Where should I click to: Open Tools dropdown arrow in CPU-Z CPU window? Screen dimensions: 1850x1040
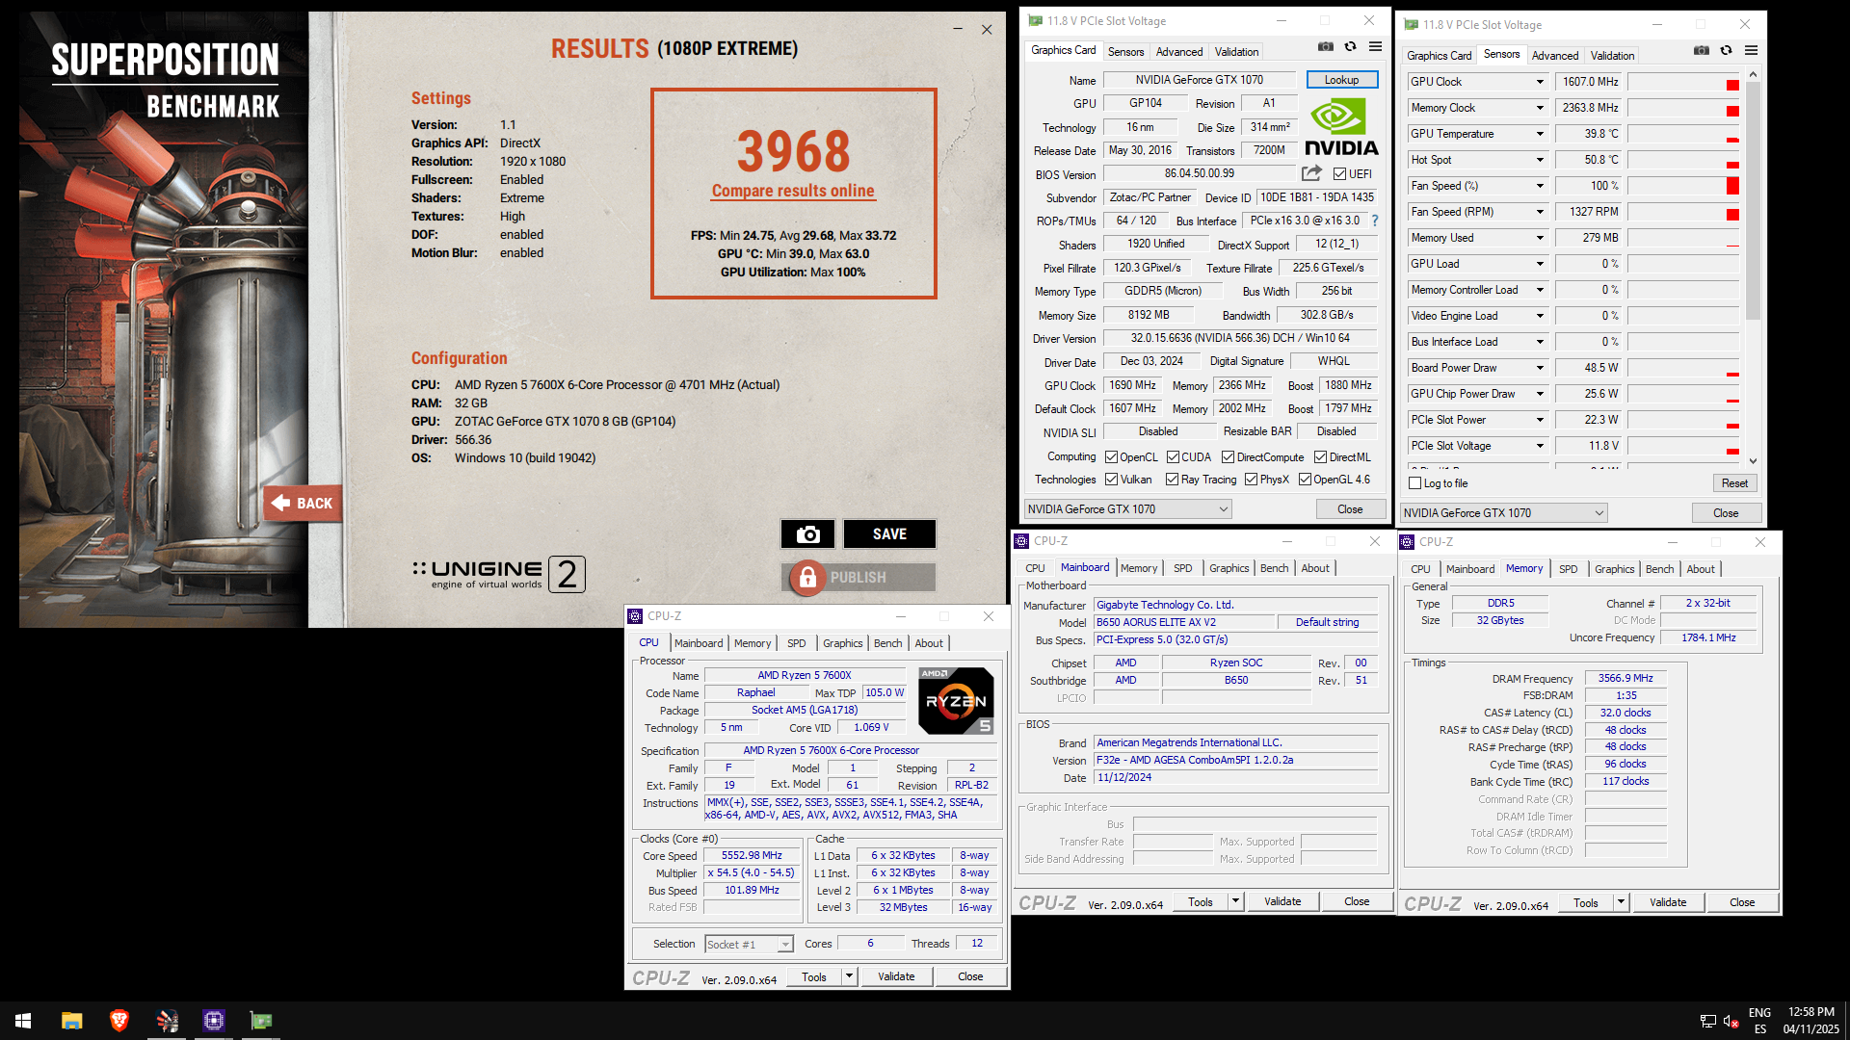pos(849,976)
